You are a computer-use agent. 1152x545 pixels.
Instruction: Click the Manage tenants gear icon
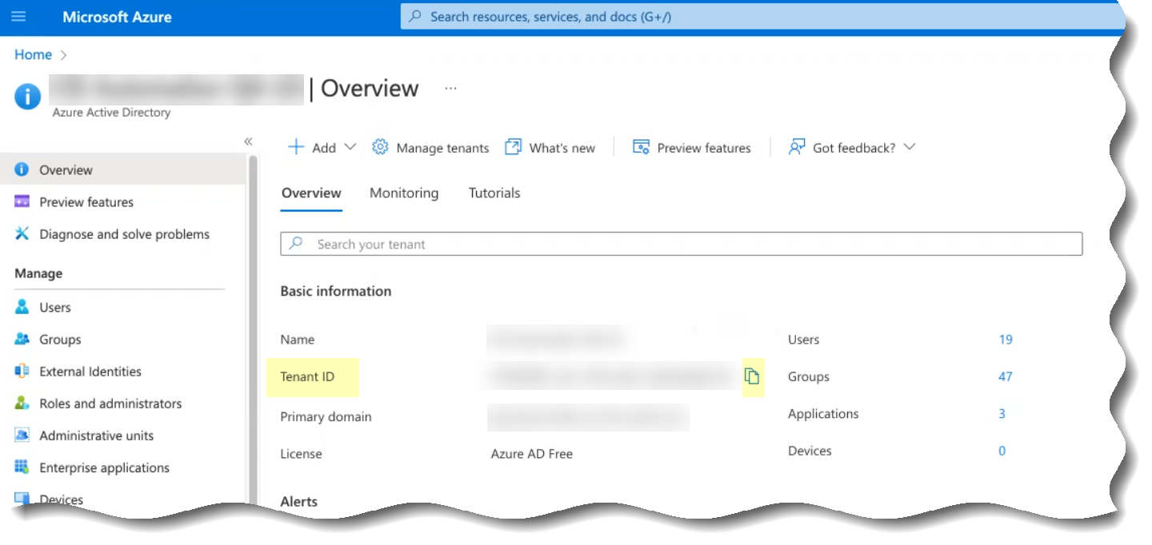click(x=380, y=148)
